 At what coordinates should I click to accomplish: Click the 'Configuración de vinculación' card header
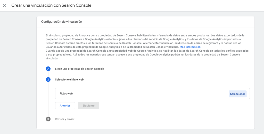[145, 22]
